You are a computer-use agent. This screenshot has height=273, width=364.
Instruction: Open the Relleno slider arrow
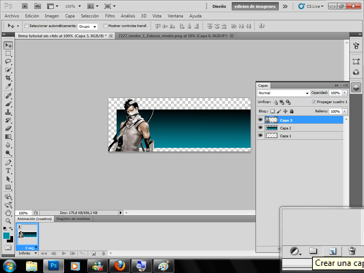click(x=345, y=111)
